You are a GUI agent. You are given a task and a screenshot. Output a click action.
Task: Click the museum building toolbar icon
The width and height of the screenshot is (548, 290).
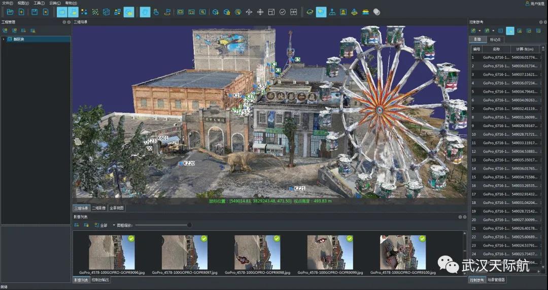(x=344, y=12)
